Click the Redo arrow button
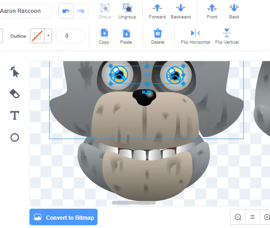Image resolution: width=270 pixels, height=228 pixels. click(x=81, y=11)
